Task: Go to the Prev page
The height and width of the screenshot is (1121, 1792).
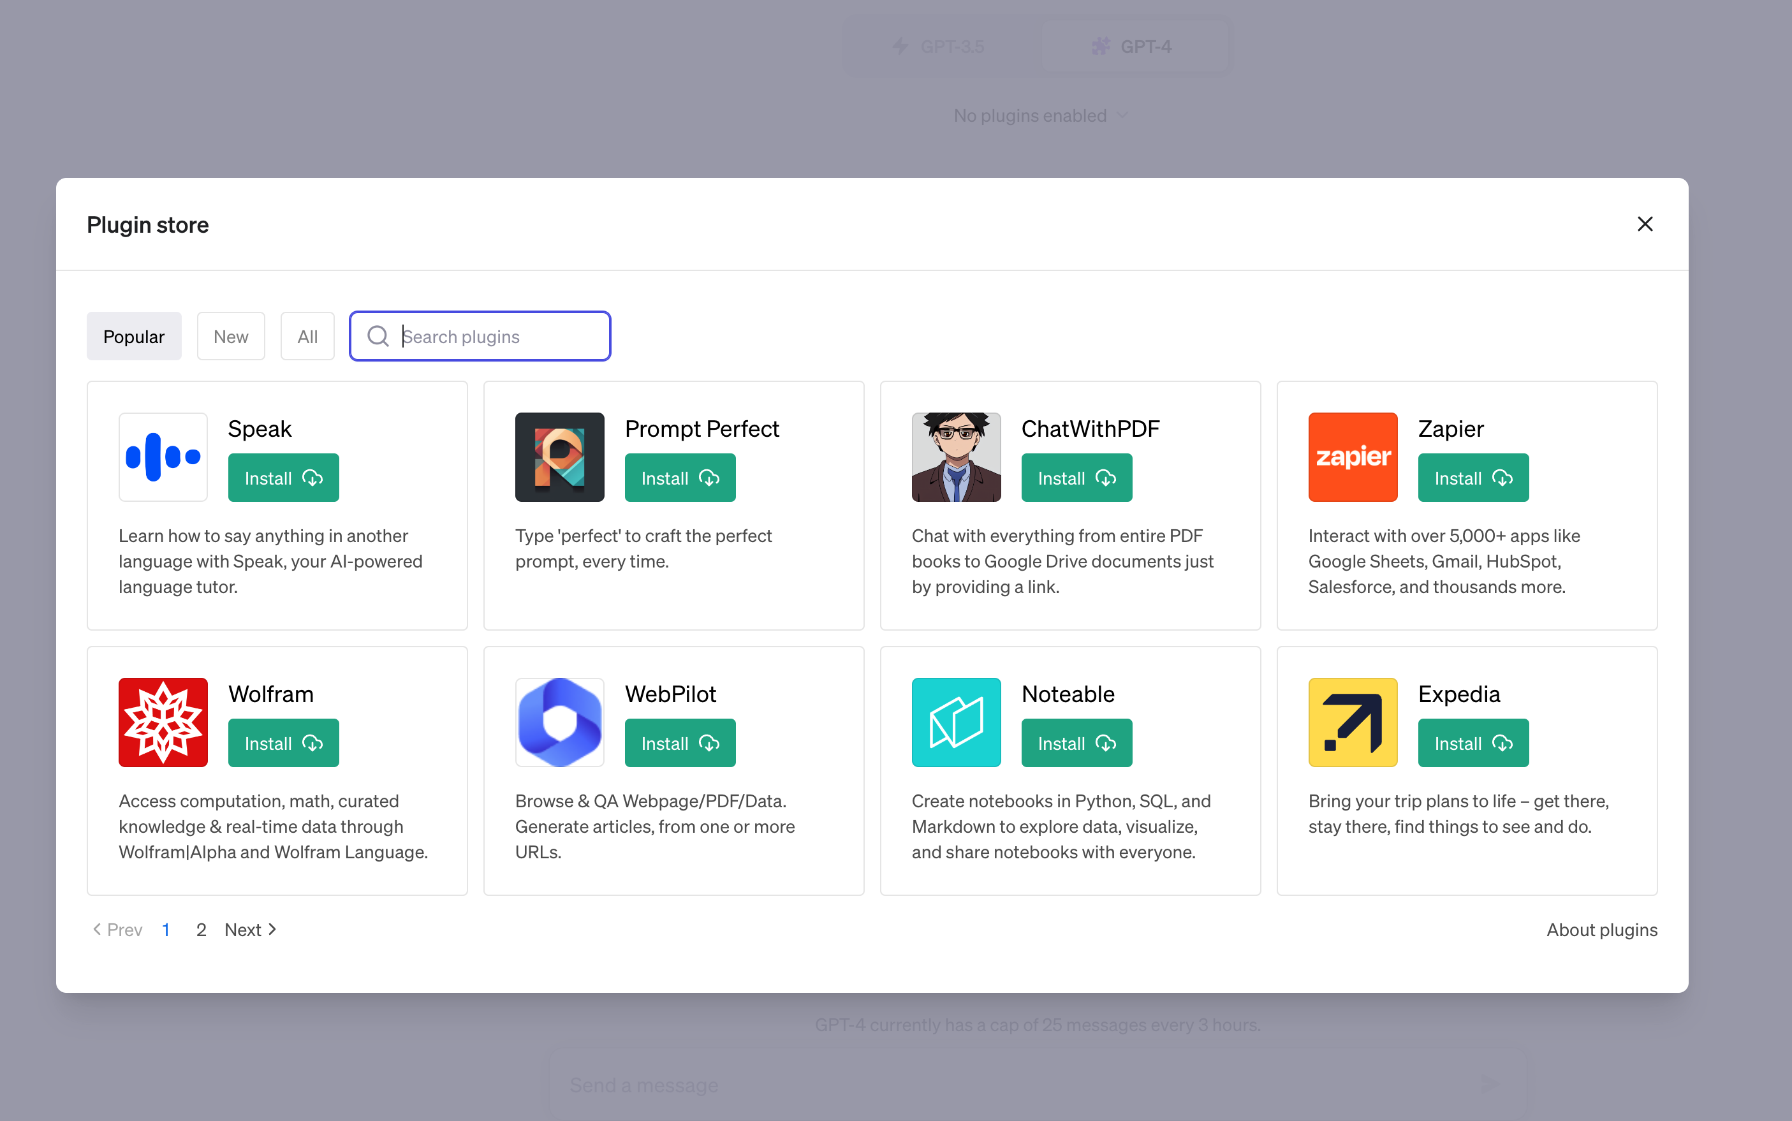Action: click(x=117, y=930)
